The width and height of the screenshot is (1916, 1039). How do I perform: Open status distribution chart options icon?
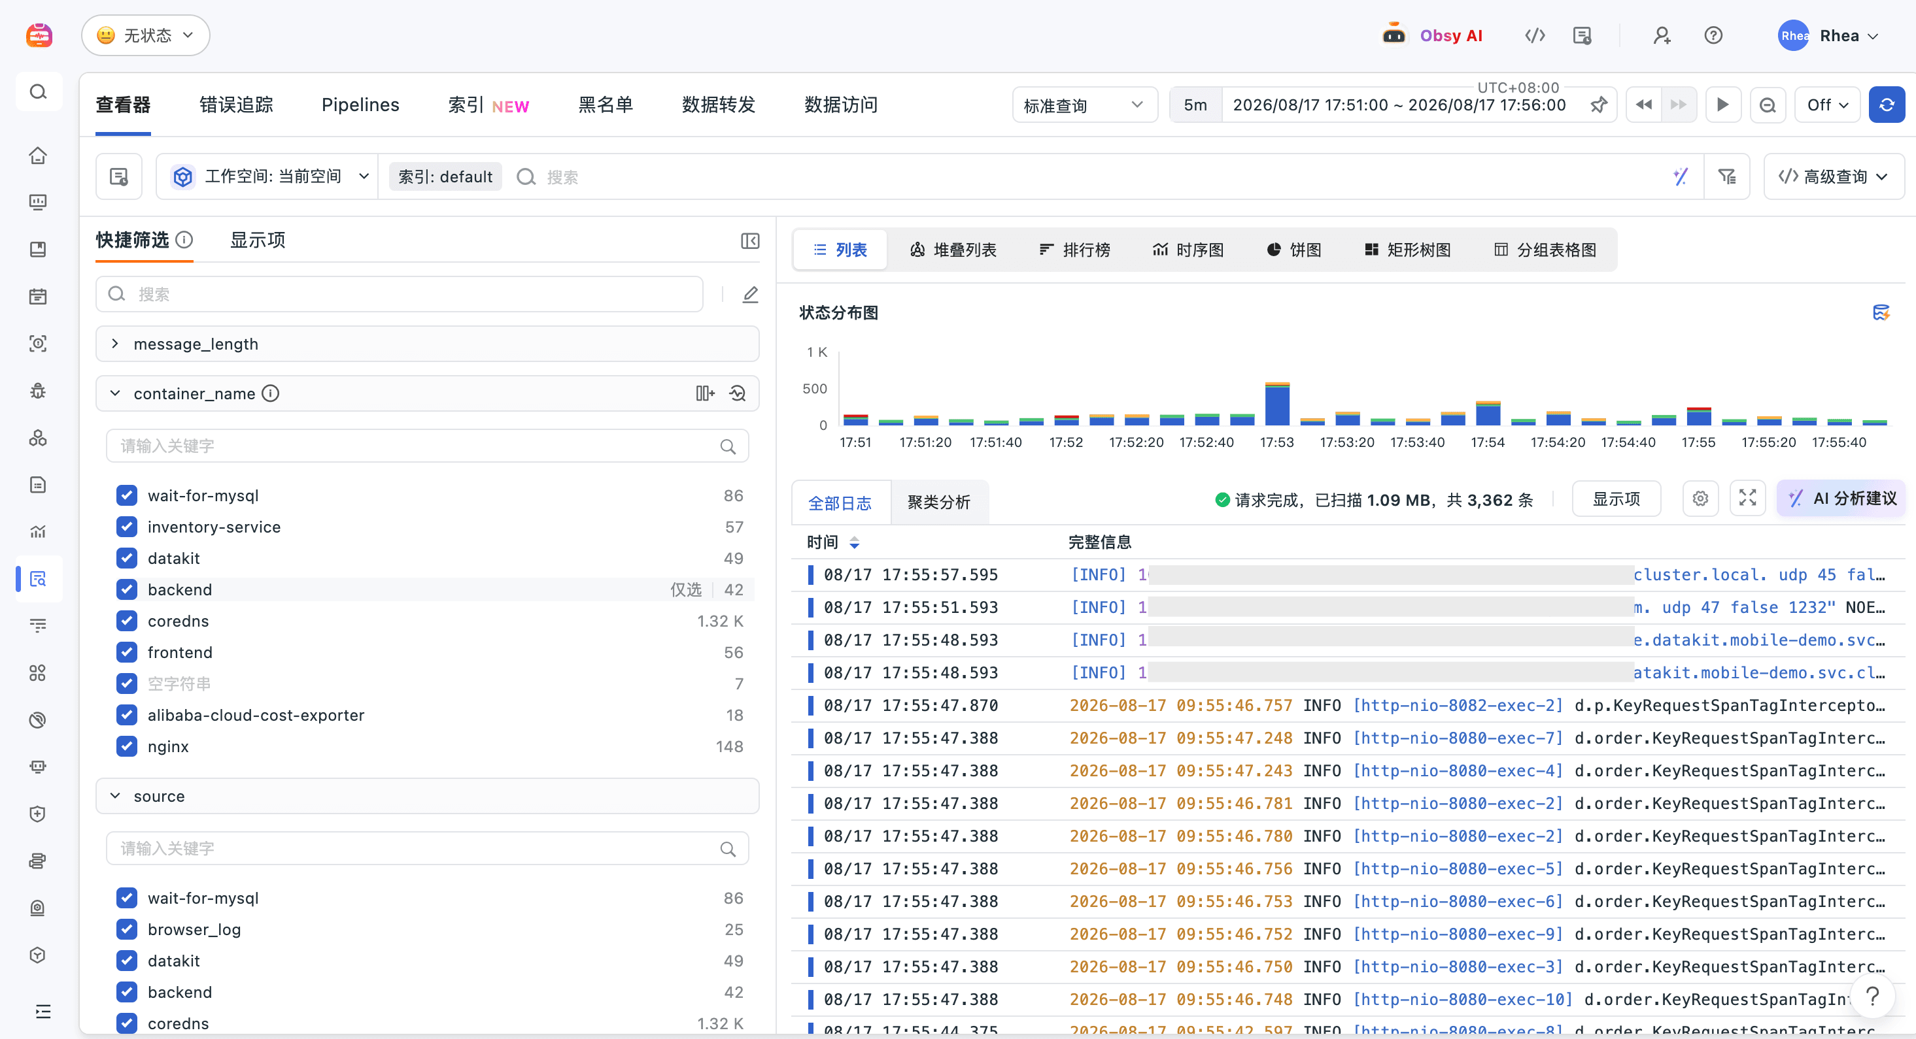[x=1881, y=313]
